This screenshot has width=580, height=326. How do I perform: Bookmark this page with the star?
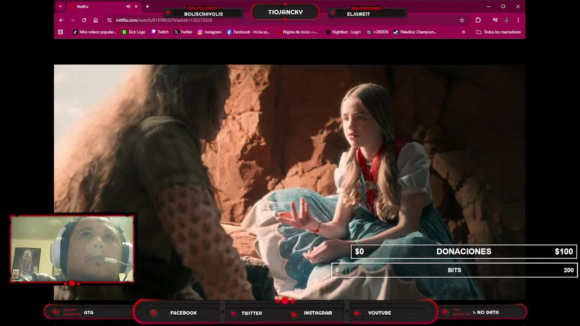(462, 20)
